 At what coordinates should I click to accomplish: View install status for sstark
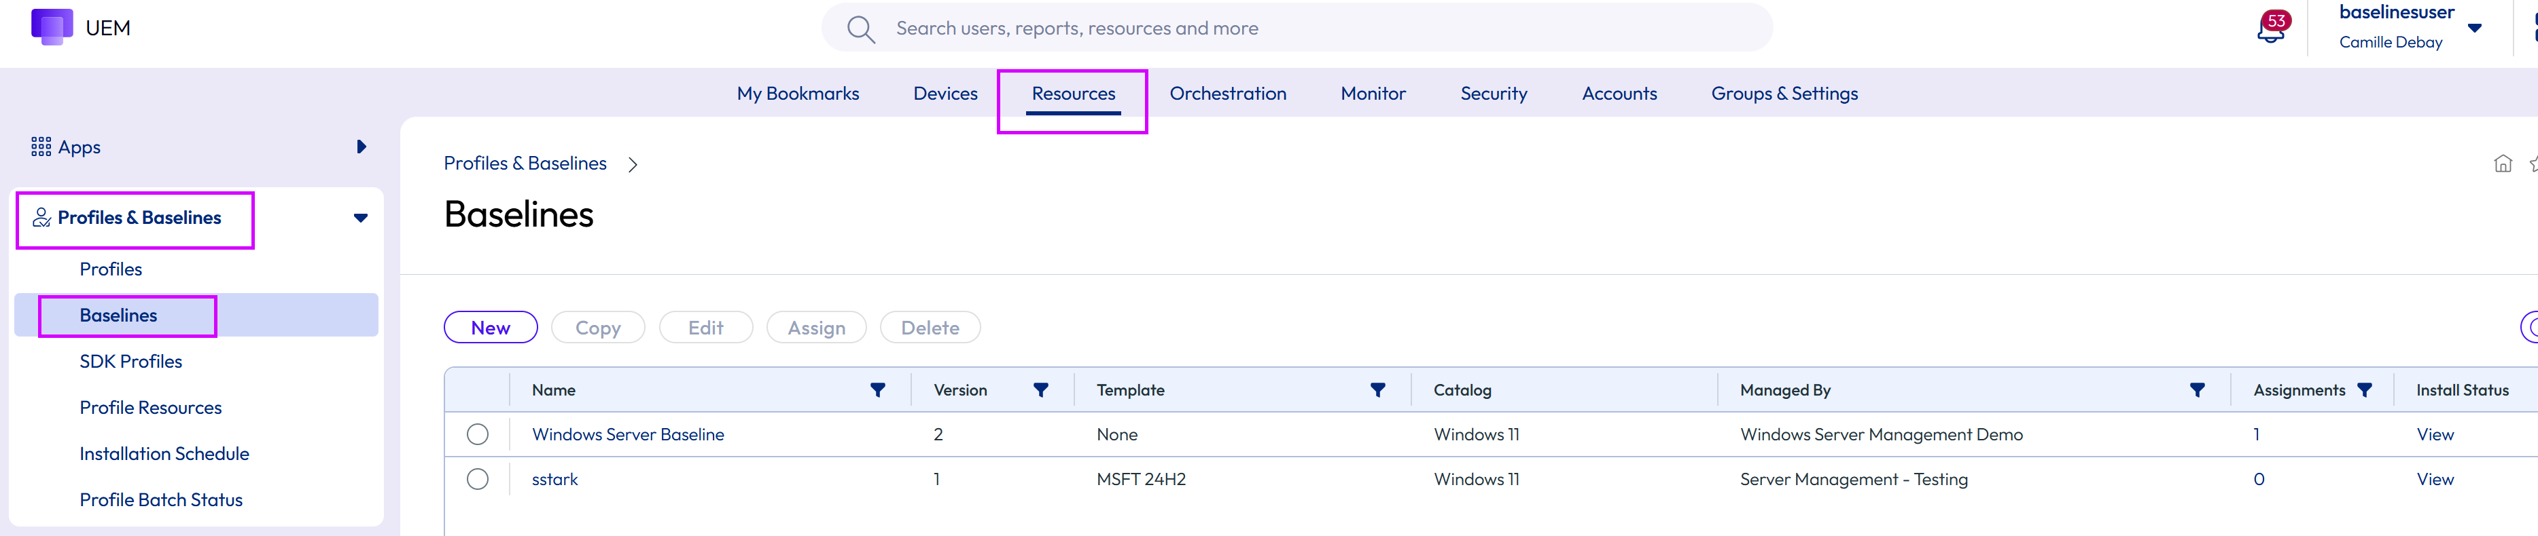[2435, 480]
